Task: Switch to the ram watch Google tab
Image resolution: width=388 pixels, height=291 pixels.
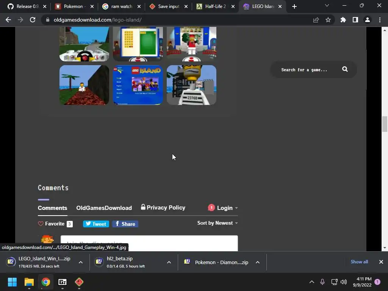Action: point(117,6)
